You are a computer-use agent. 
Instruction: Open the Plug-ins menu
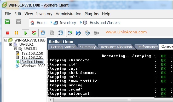91,14
